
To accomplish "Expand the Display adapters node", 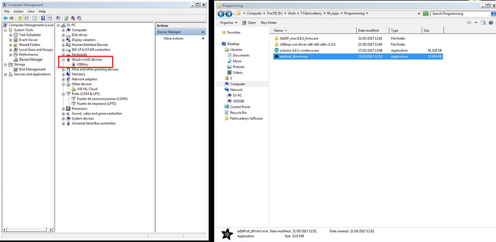I will click(x=63, y=40).
